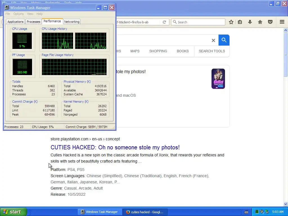
Task: Switch to Applications tab in Task Manager
Action: point(15,22)
